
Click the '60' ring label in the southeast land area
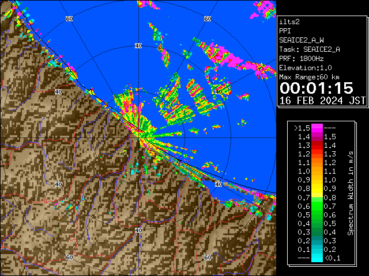pyautogui.click(x=208, y=257)
